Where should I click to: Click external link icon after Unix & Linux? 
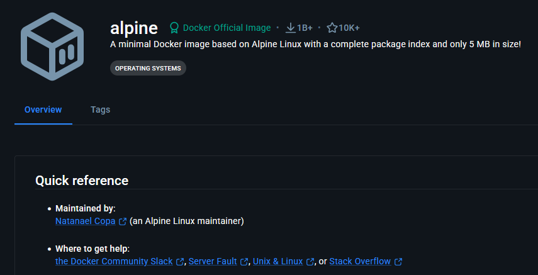pos(310,262)
